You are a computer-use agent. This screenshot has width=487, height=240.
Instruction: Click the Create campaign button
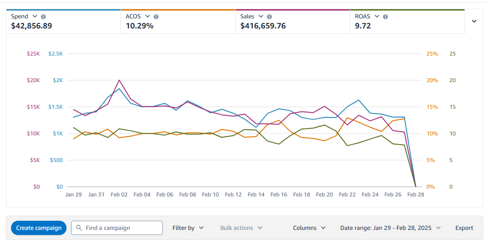pyautogui.click(x=39, y=228)
